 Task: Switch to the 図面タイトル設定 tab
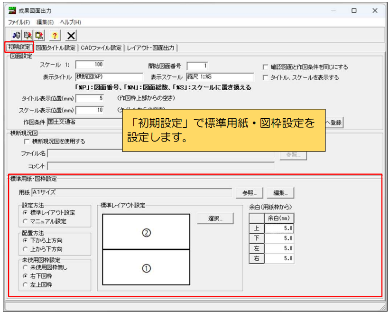pyautogui.click(x=56, y=47)
